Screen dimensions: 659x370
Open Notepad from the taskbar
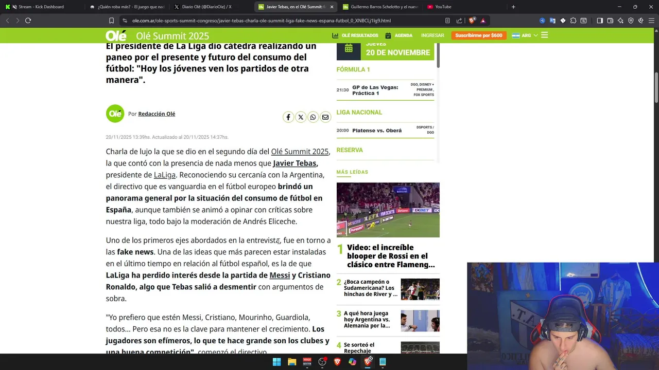coord(383,362)
